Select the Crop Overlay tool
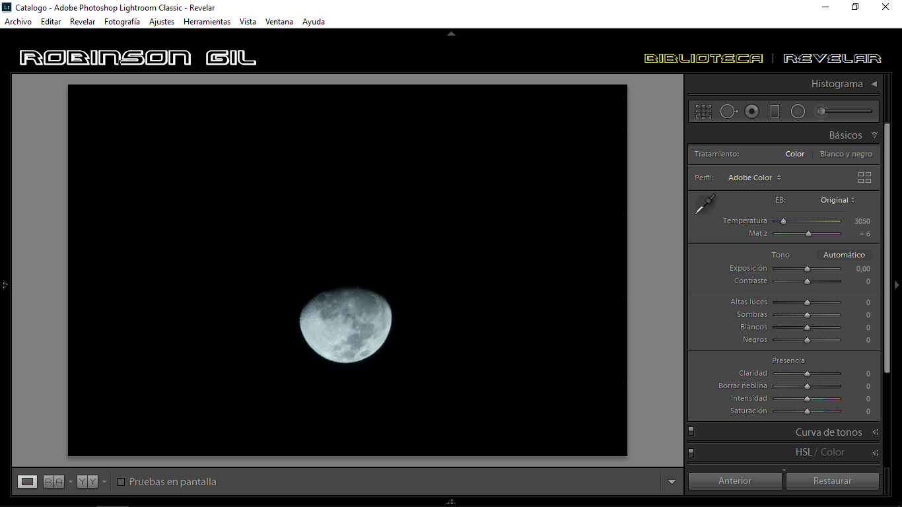 (x=703, y=111)
